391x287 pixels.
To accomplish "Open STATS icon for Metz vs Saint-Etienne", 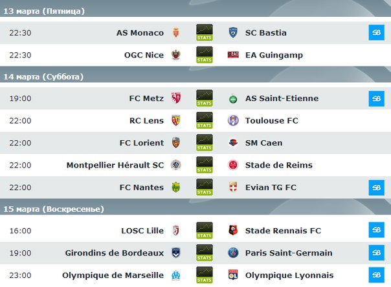I will [204, 99].
